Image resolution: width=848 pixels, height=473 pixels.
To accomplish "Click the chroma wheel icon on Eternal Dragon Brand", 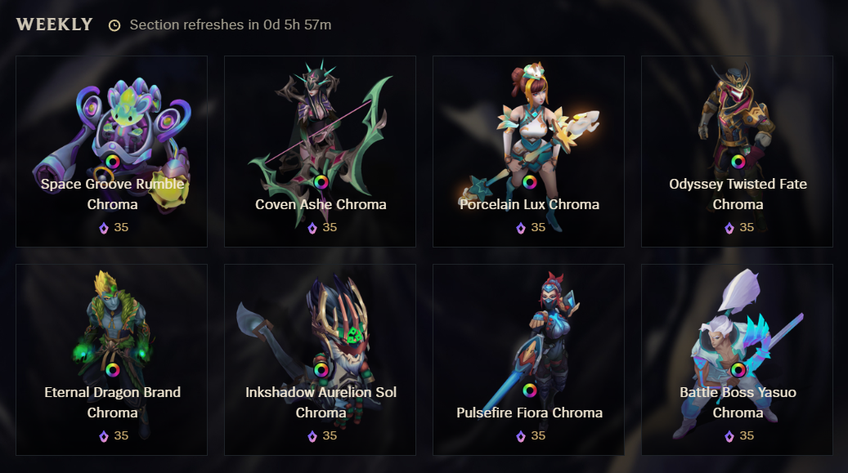I will tap(113, 370).
